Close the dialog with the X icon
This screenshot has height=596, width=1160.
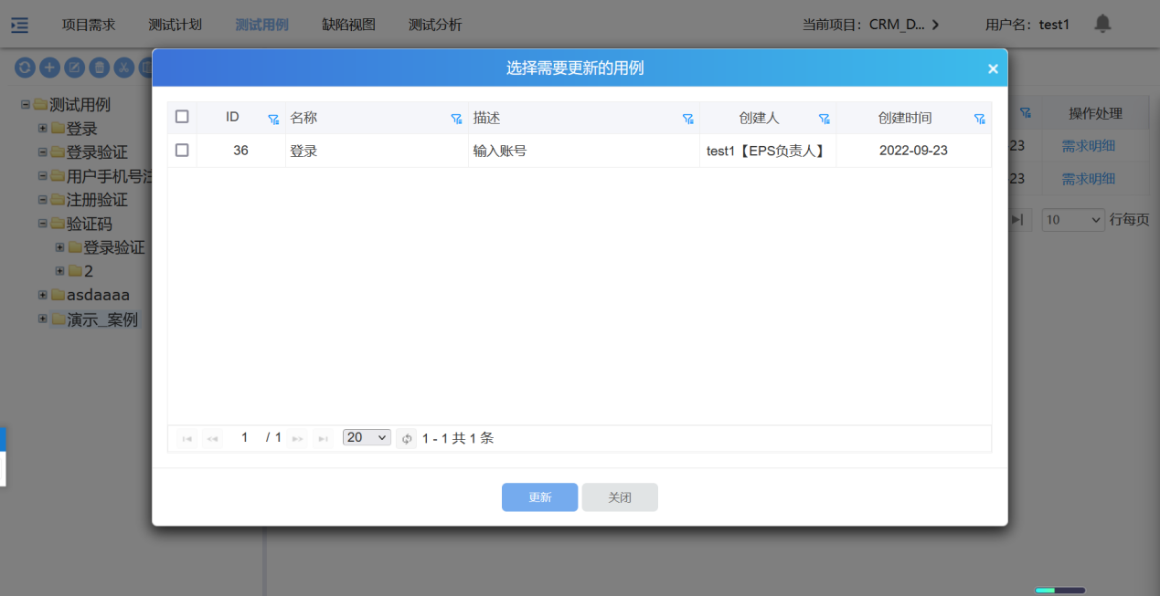click(993, 68)
